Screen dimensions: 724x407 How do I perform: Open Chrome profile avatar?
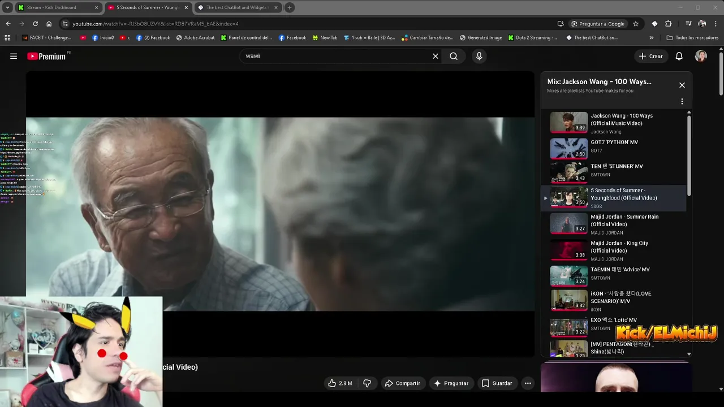[x=702, y=24]
